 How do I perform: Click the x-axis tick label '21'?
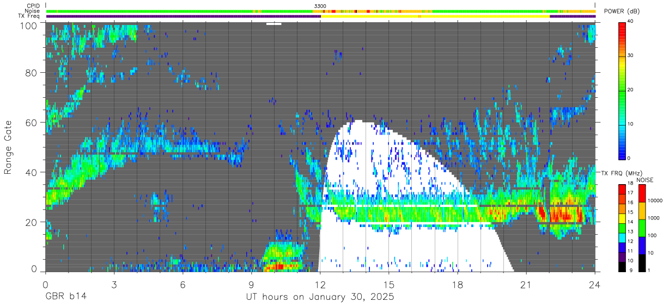click(x=526, y=285)
